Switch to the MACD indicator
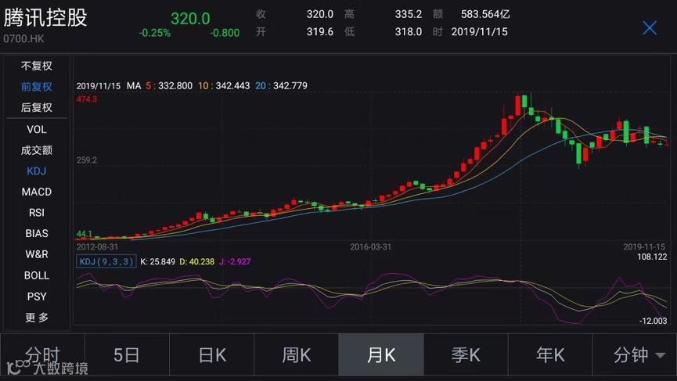Viewport: 677px width, 381px height. pos(37,192)
